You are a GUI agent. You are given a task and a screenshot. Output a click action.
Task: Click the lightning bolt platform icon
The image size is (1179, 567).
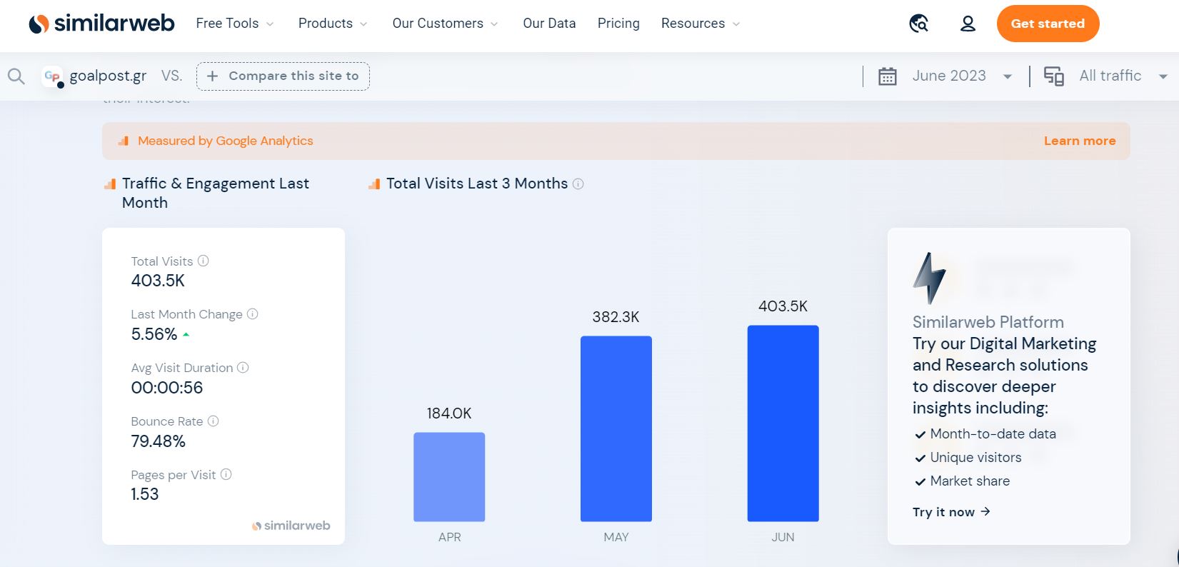click(929, 278)
